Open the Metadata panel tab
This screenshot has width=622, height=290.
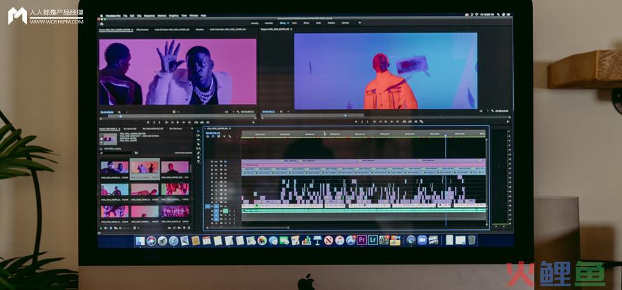pyautogui.click(x=200, y=29)
